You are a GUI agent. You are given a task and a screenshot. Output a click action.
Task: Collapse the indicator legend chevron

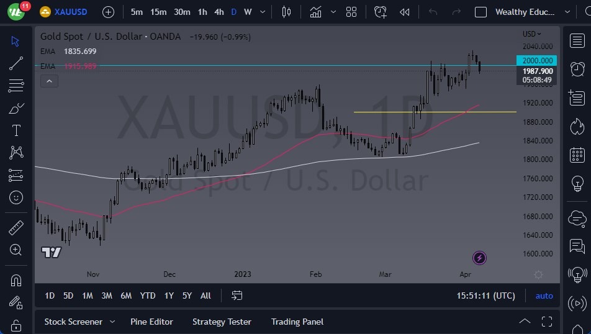point(50,81)
